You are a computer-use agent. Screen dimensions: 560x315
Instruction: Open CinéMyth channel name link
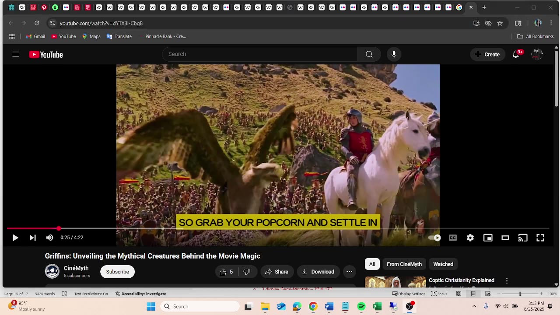click(x=76, y=268)
